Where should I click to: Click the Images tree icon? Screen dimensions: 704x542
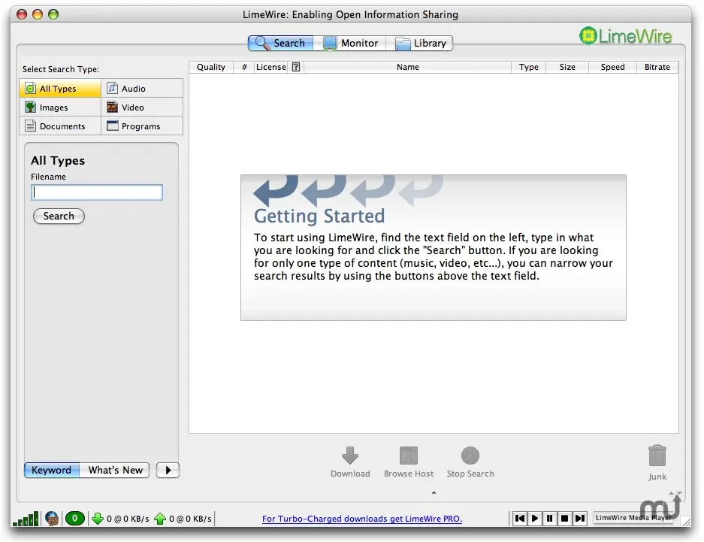pos(30,107)
